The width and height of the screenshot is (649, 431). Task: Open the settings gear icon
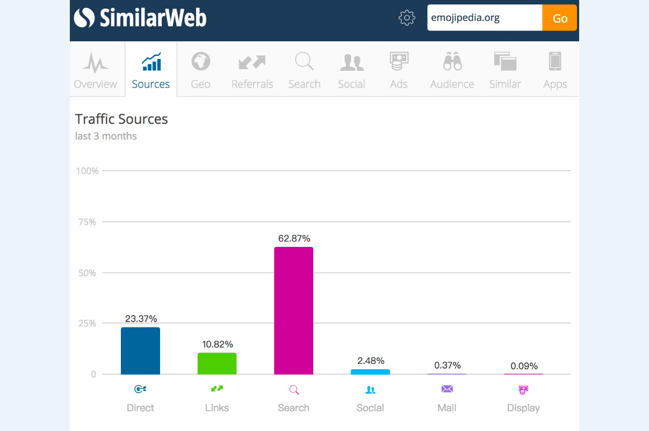tap(407, 18)
